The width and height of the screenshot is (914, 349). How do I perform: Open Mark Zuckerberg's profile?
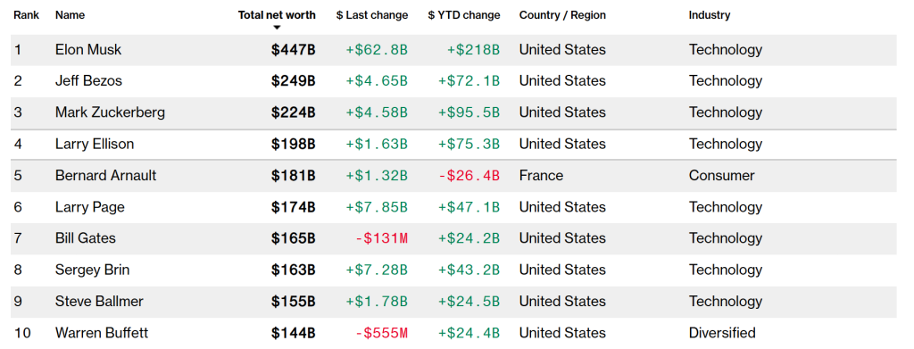pos(110,112)
